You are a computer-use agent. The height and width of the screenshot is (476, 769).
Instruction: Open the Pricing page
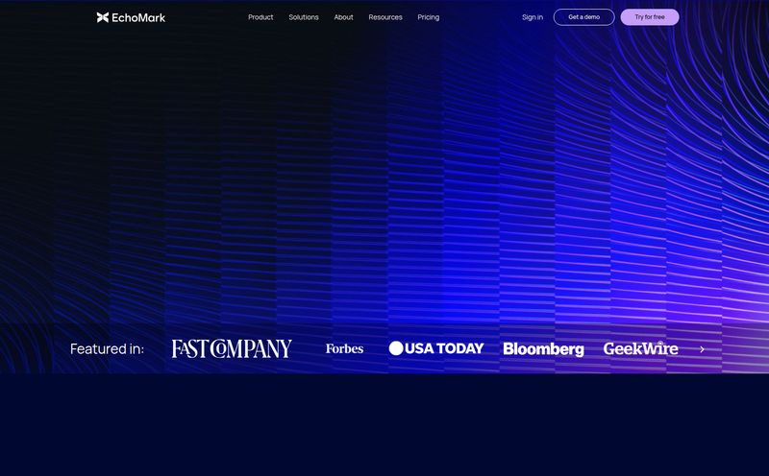click(429, 17)
